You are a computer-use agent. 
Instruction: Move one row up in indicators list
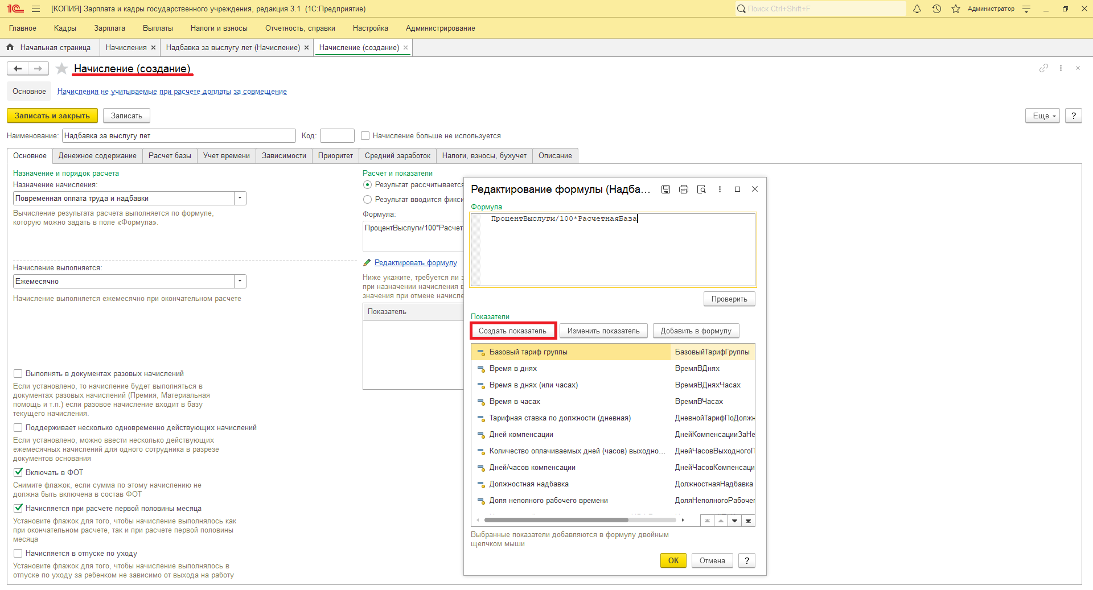click(x=721, y=521)
